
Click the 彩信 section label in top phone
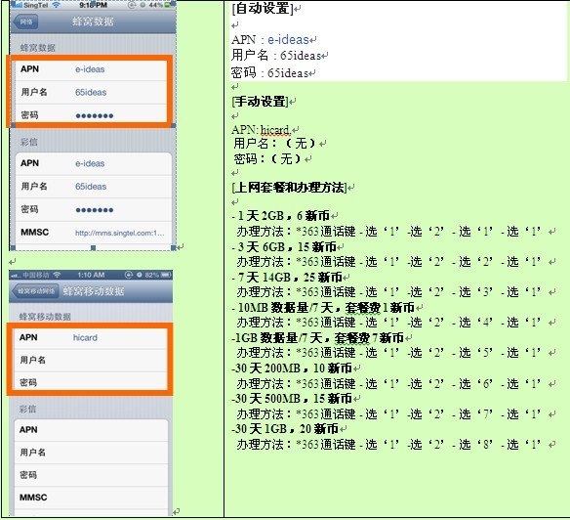tap(29, 142)
